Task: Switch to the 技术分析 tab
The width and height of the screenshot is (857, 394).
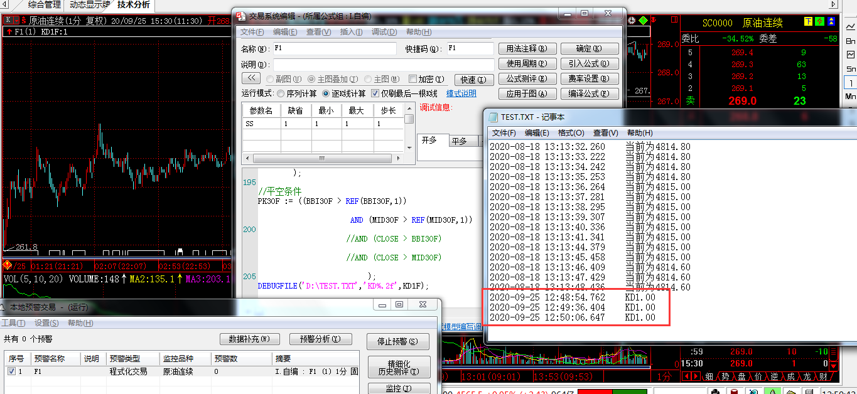Action: pyautogui.click(x=134, y=5)
